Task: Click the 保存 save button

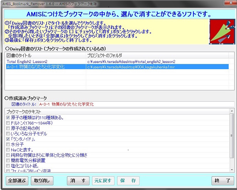Action: click(x=128, y=180)
